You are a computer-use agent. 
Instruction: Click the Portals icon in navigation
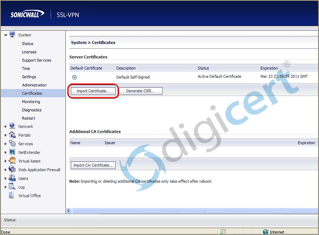click(13, 135)
